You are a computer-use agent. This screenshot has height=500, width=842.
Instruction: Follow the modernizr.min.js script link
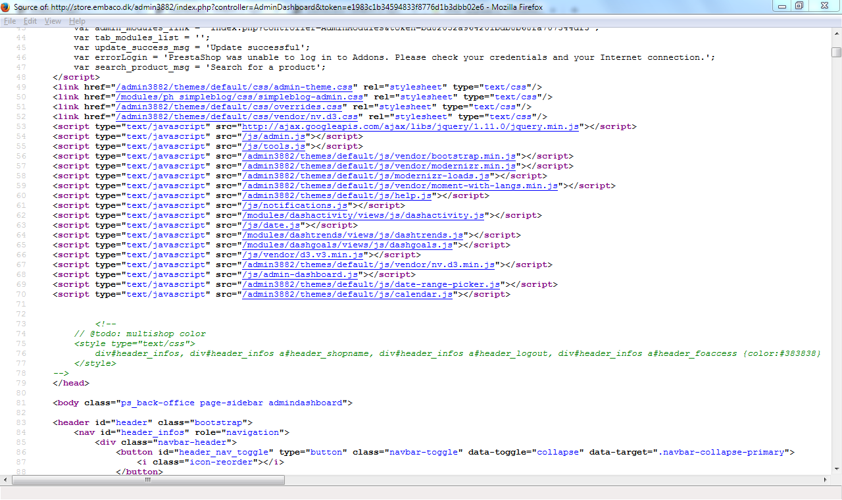pyautogui.click(x=379, y=166)
